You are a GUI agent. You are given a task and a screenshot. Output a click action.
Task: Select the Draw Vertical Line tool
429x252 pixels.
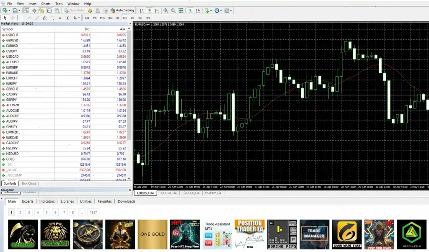pos(22,18)
